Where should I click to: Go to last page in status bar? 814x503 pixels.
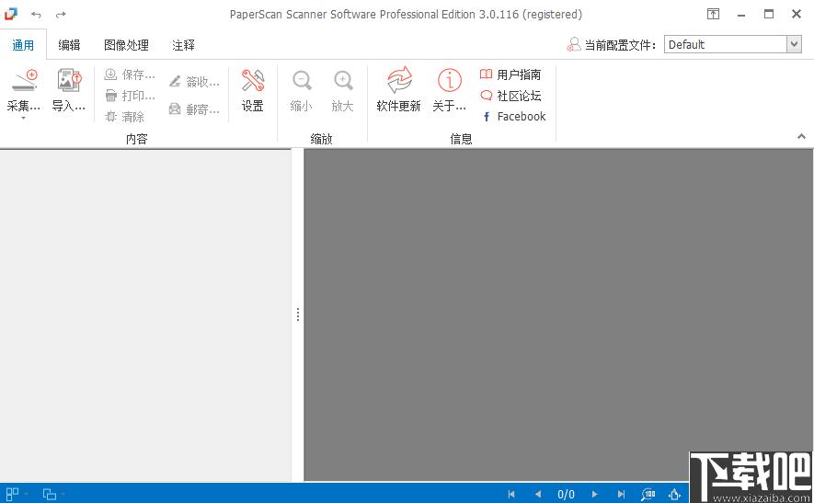[x=621, y=494]
